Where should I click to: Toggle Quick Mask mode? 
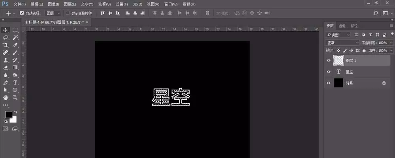pyautogui.click(x=5, y=128)
